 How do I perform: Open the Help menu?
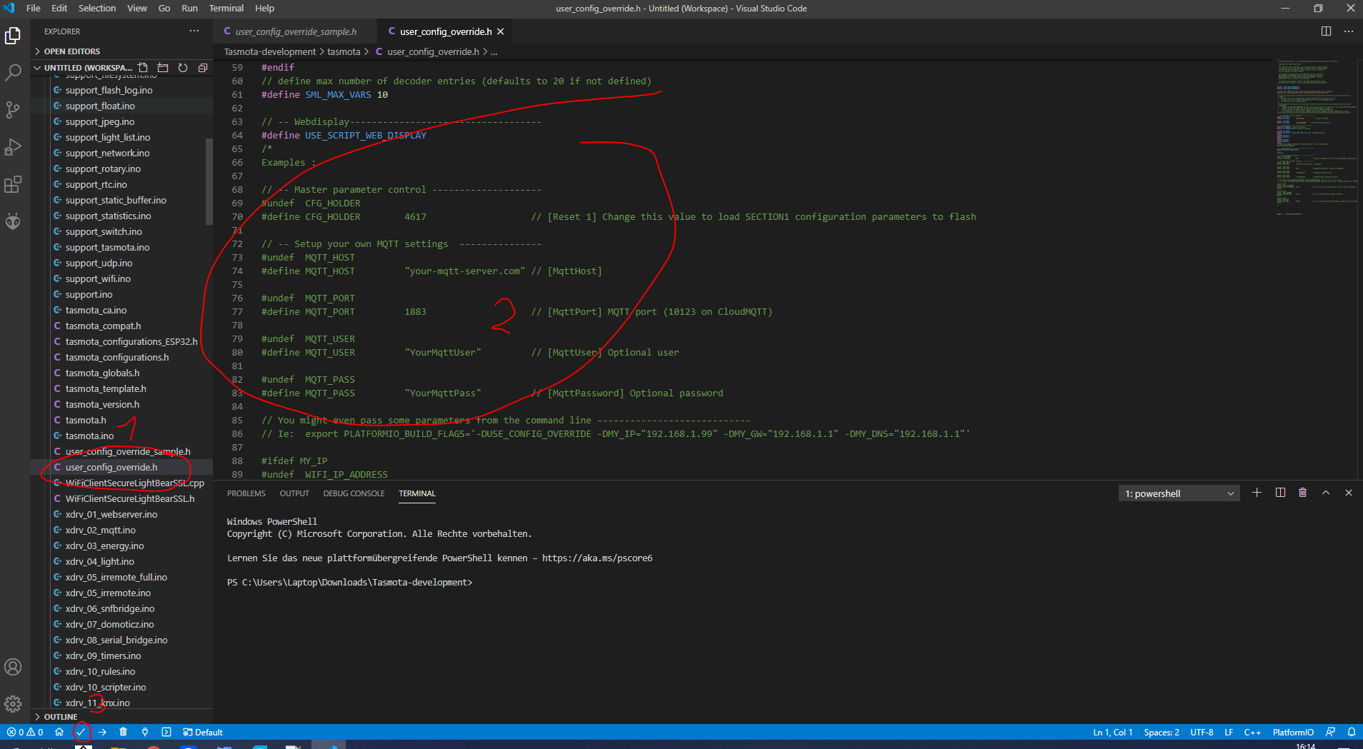tap(264, 9)
